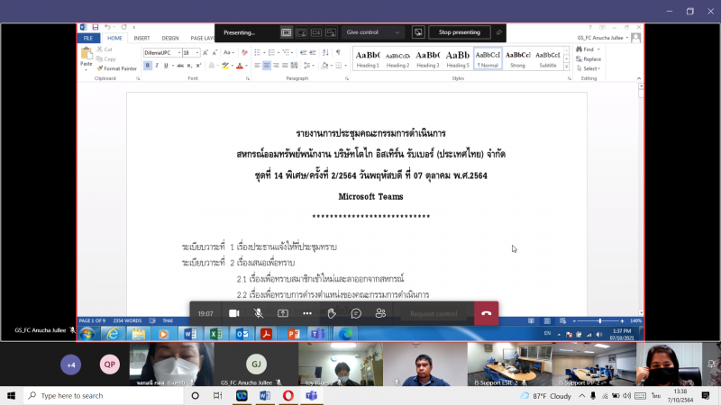Open PowerPoint in shared taskbar

(293, 334)
